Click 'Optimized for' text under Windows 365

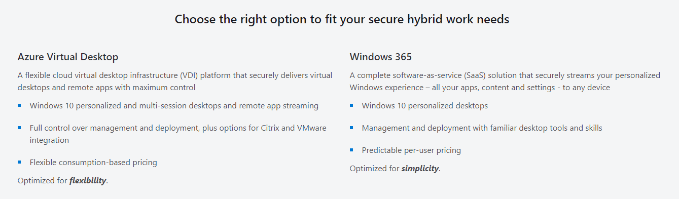point(374,169)
